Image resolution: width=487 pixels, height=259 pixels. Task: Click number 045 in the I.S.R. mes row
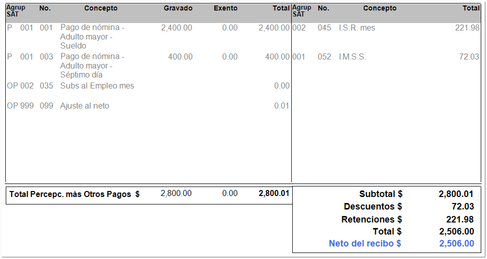tap(324, 28)
